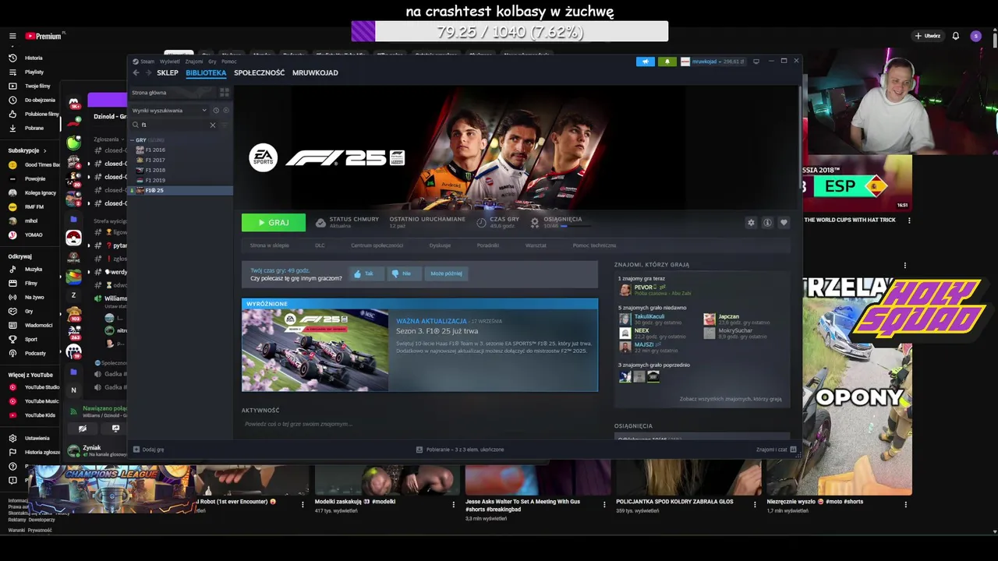Select F1 2018 in the game list

(x=155, y=171)
